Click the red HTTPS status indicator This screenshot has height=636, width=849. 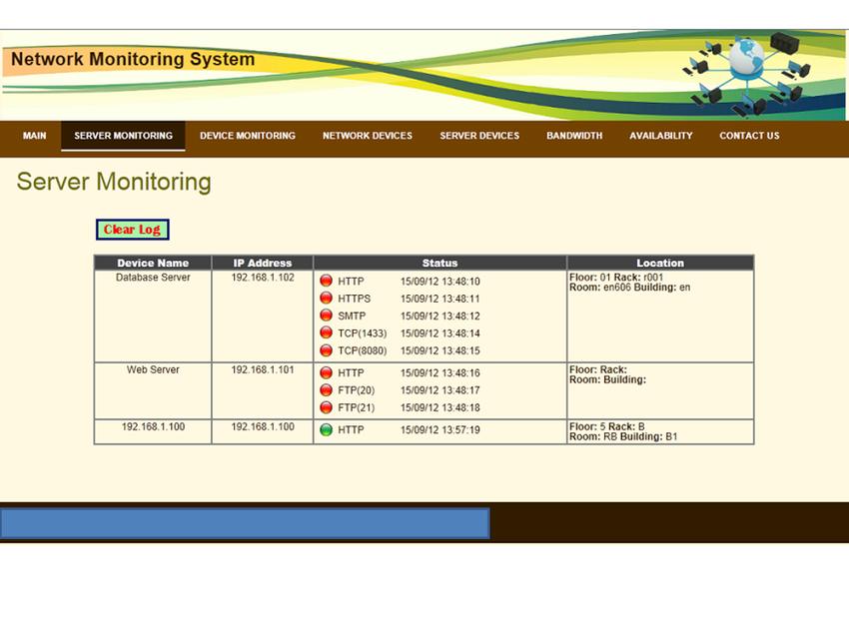(327, 298)
